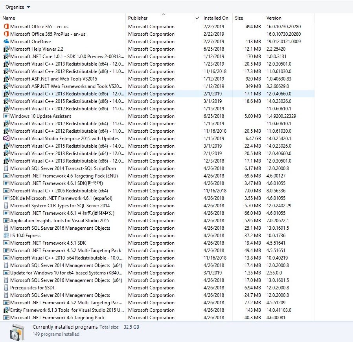353x342 pixels.
Task: Click the Update for Windows 10 KB40 icon
Action: [6, 273]
